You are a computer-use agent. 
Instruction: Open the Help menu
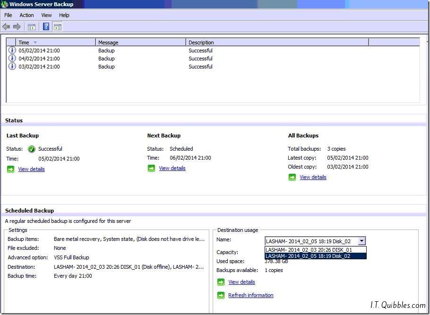pyautogui.click(x=64, y=15)
